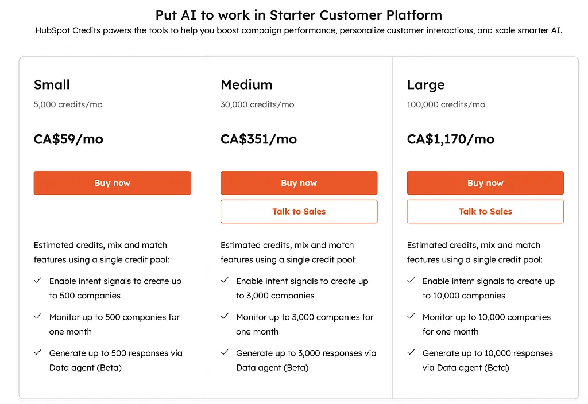Screen dimensions: 588x404
Task: Click checkmark beside Generate up to 3,000 responses
Action: (225, 353)
